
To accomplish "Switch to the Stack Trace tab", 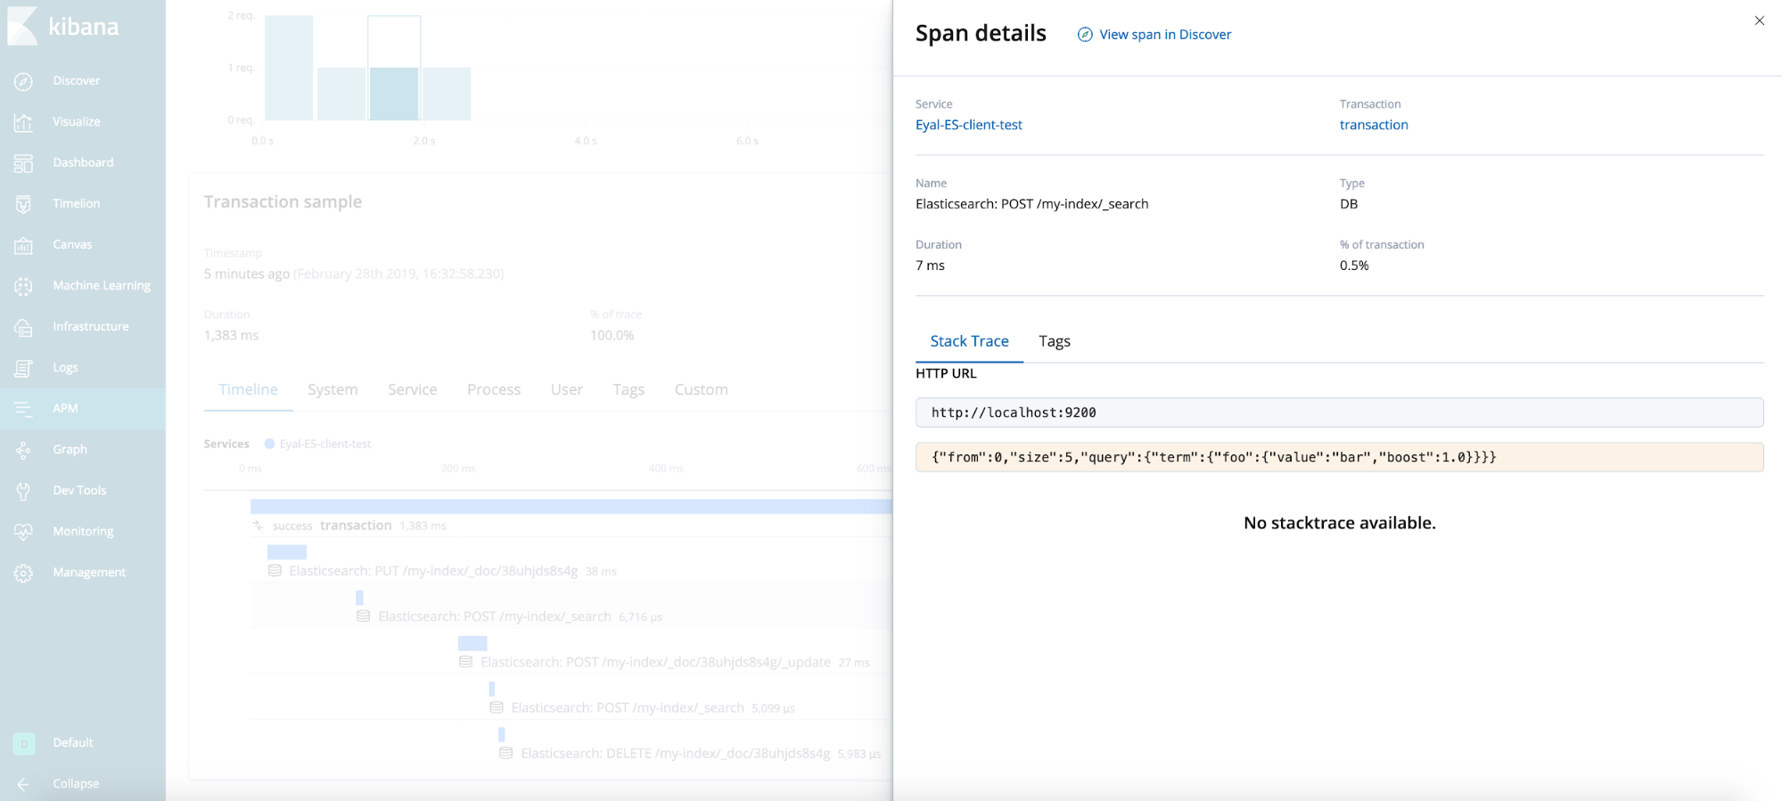I will 969,341.
